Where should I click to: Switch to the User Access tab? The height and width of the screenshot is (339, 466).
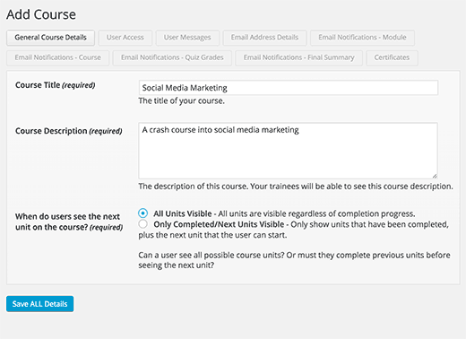pyautogui.click(x=125, y=38)
